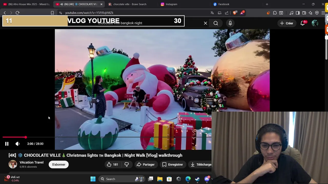Viewport: 328px width, 184px height.
Task: Open Brave Shields lion icon
Action: click(235, 13)
